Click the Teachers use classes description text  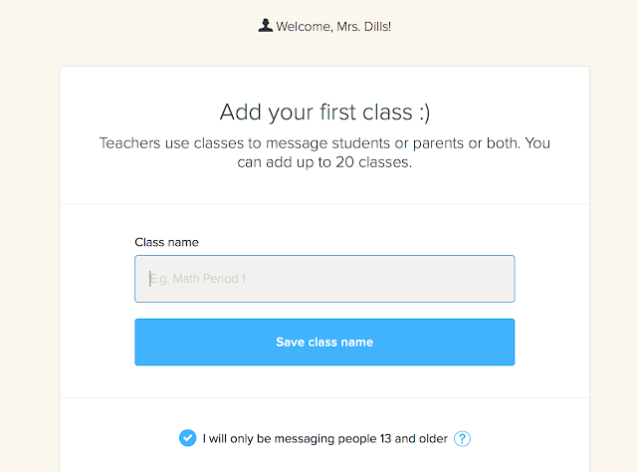click(x=324, y=152)
